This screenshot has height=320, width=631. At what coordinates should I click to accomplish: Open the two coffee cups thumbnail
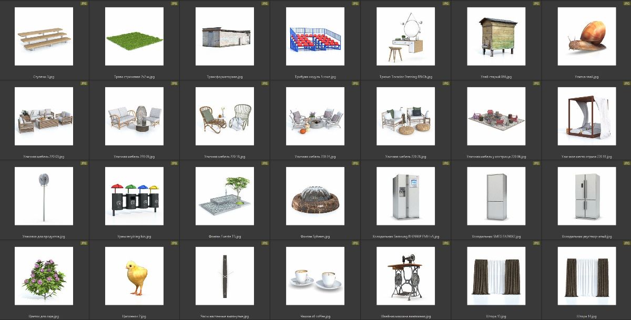click(x=315, y=276)
